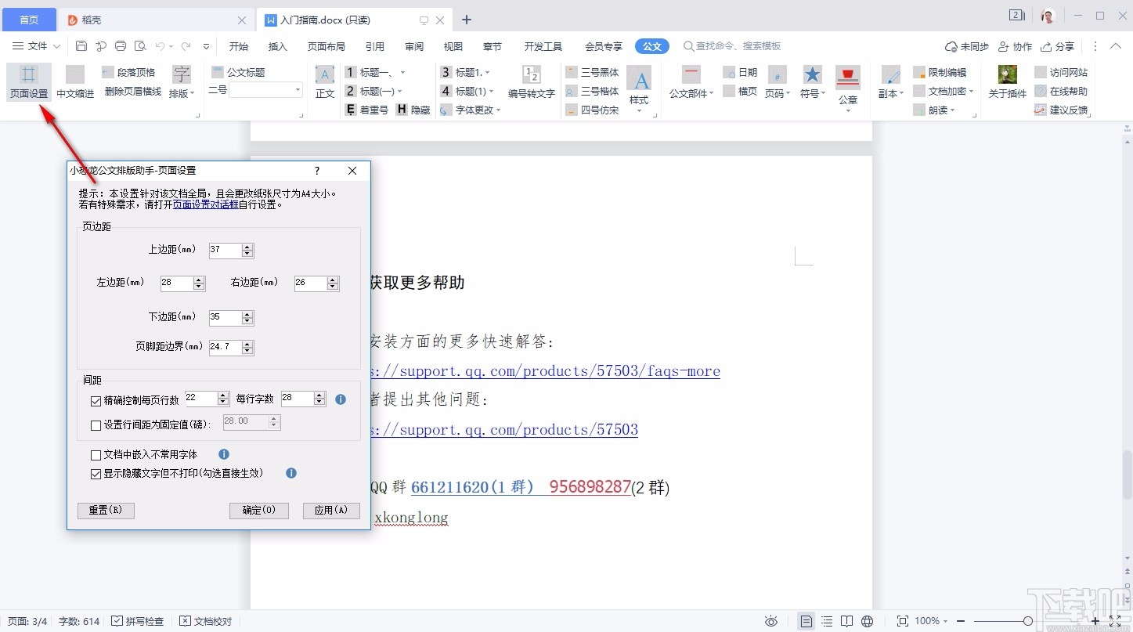Click the 上边距 value input field
1133x632 pixels.
(x=226, y=250)
